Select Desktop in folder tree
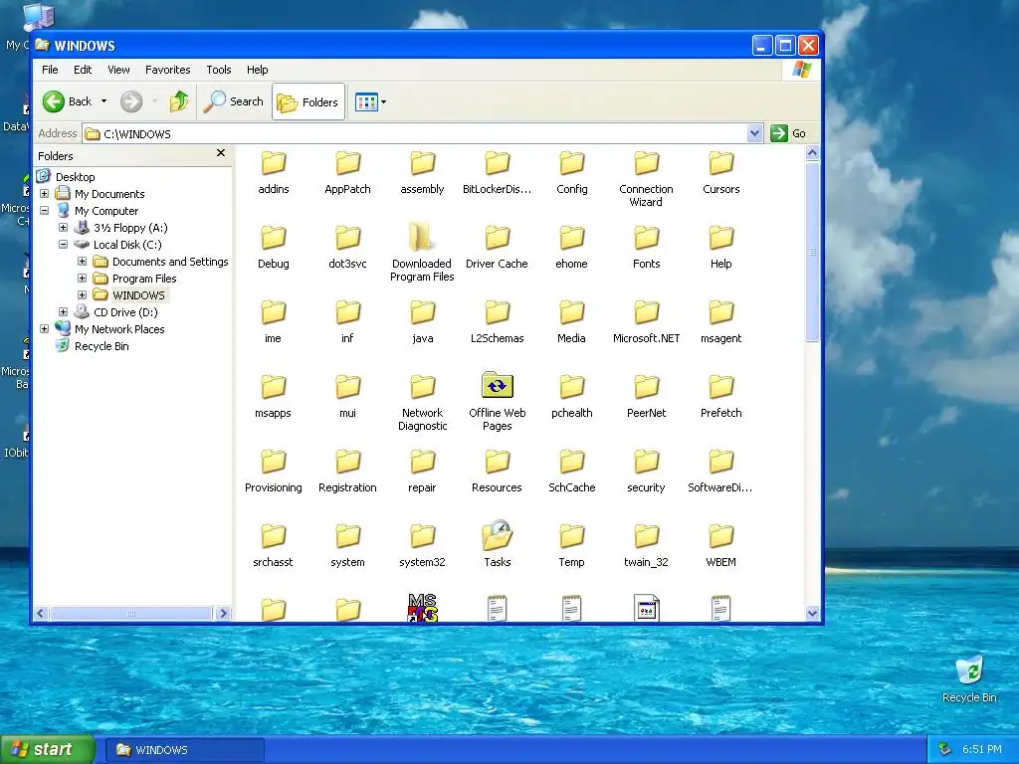Viewport: 1019px width, 764px height. point(76,177)
